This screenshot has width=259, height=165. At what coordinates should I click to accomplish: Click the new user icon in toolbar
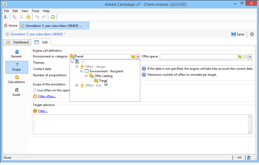(5, 17)
